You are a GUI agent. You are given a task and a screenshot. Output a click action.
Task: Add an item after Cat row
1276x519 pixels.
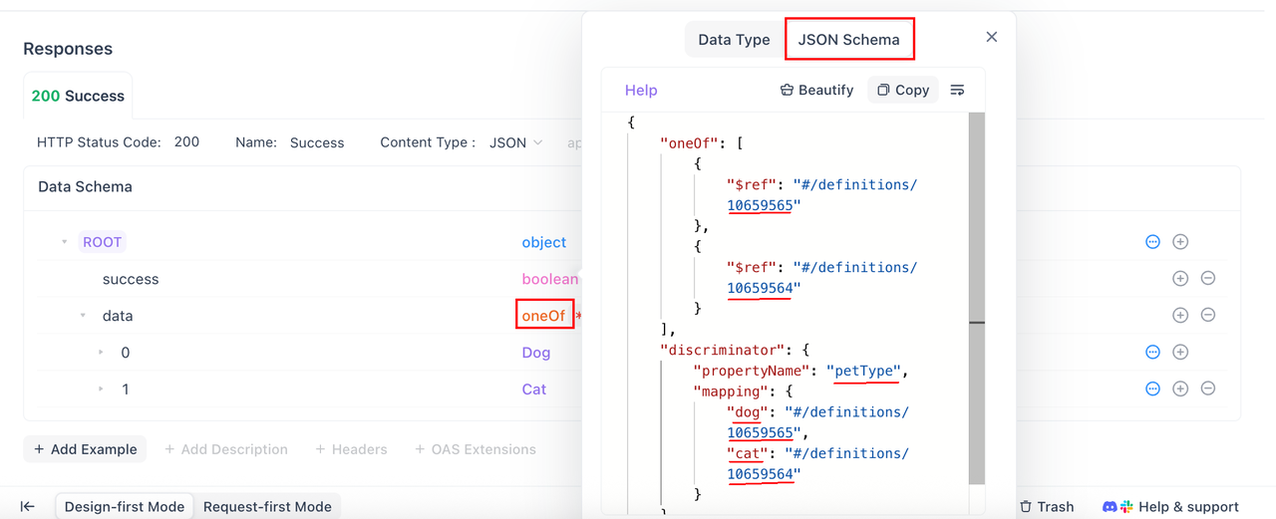pos(1180,389)
